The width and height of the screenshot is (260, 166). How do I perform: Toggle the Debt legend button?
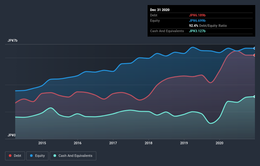(x=15, y=156)
